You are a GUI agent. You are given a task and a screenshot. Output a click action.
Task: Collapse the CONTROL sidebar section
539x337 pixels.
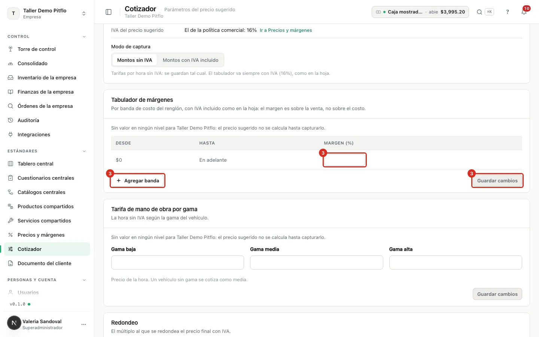[x=84, y=37]
